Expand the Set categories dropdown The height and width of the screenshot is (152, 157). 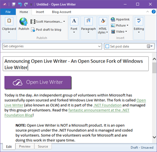click(x=99, y=46)
